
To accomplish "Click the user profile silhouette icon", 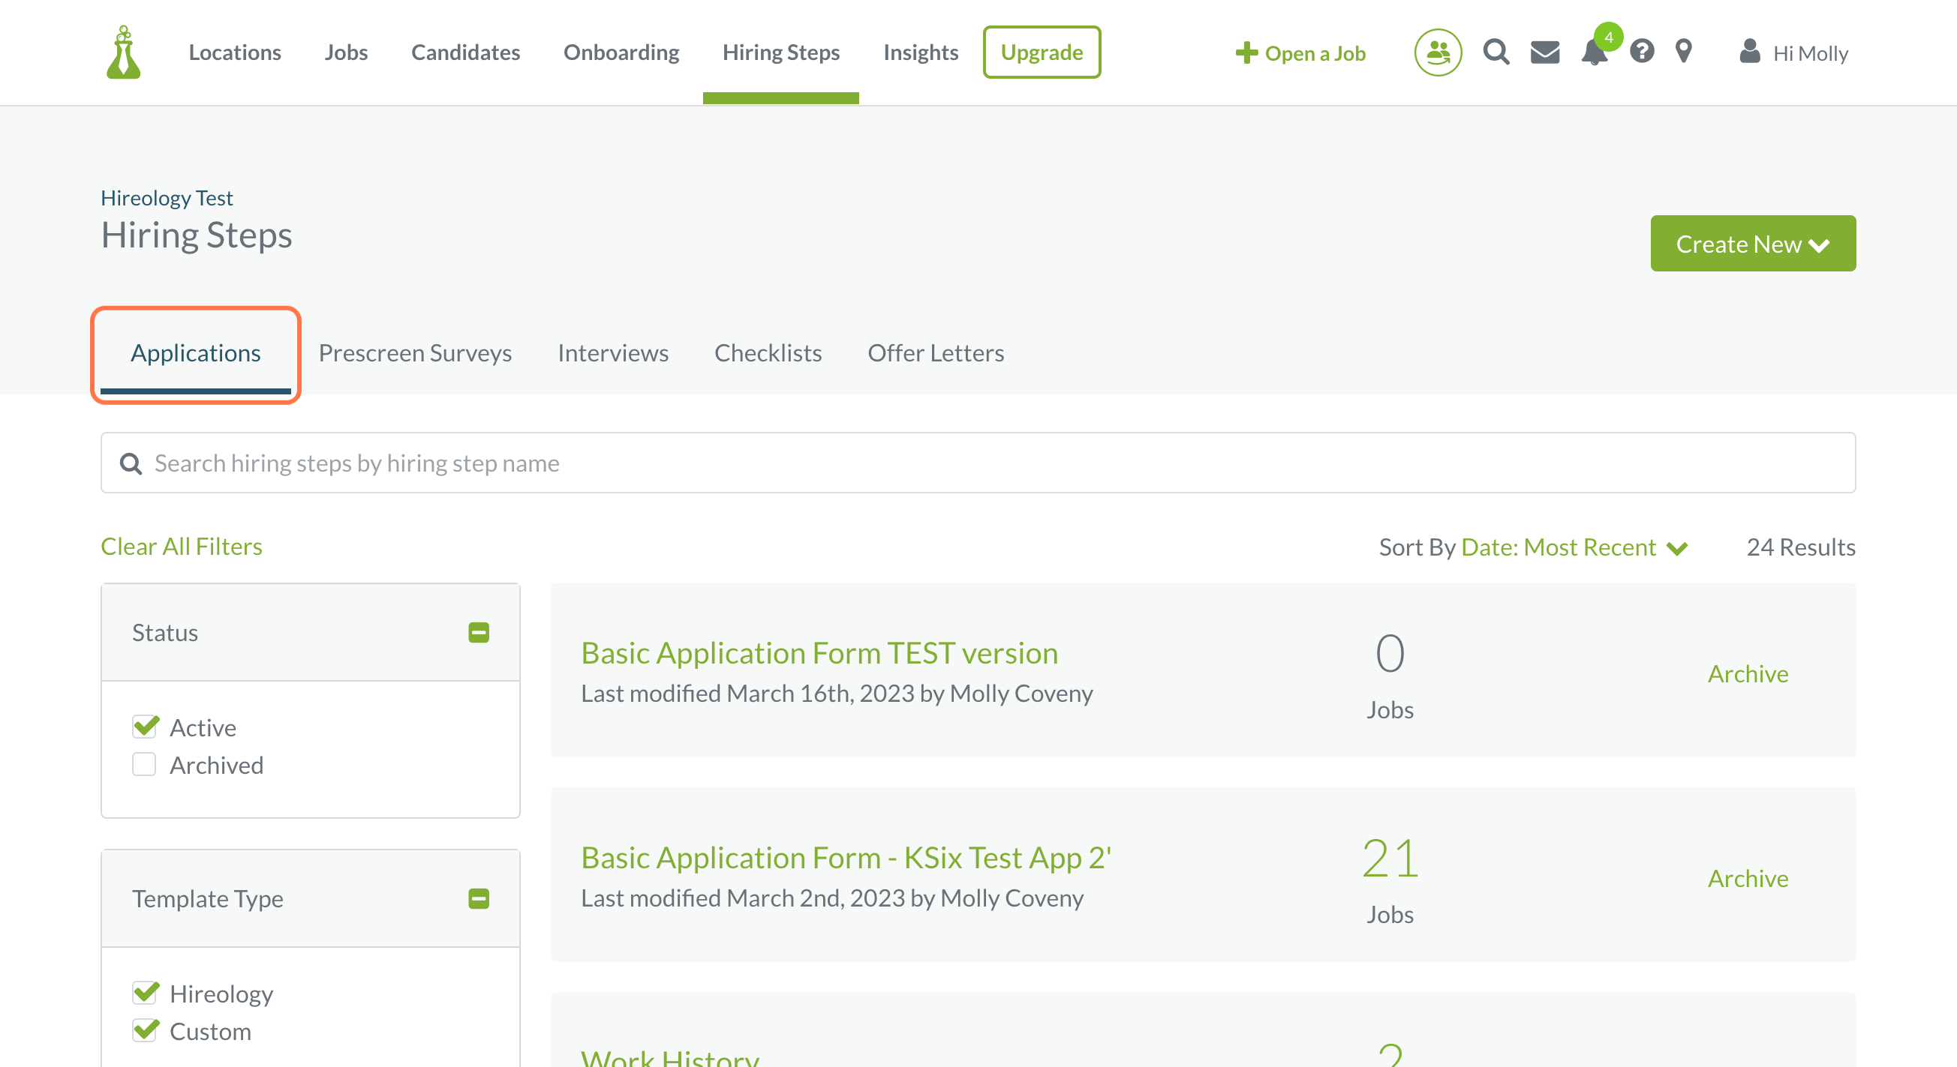I will (1750, 52).
